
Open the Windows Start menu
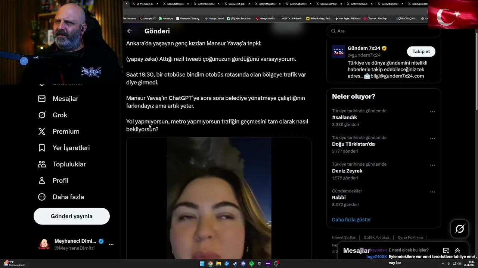(202, 264)
